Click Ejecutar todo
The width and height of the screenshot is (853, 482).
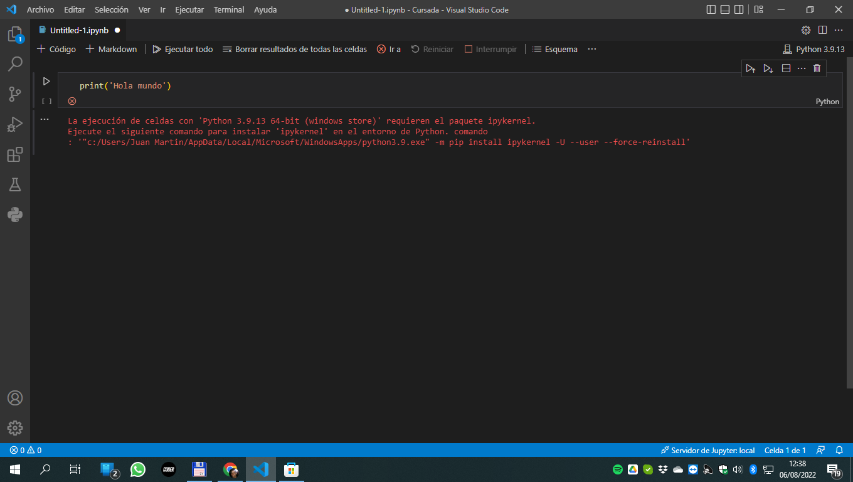tap(183, 49)
